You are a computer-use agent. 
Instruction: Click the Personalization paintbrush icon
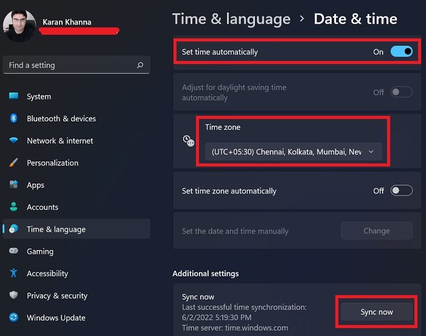point(13,163)
